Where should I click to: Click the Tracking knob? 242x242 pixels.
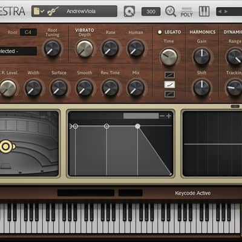234,88
